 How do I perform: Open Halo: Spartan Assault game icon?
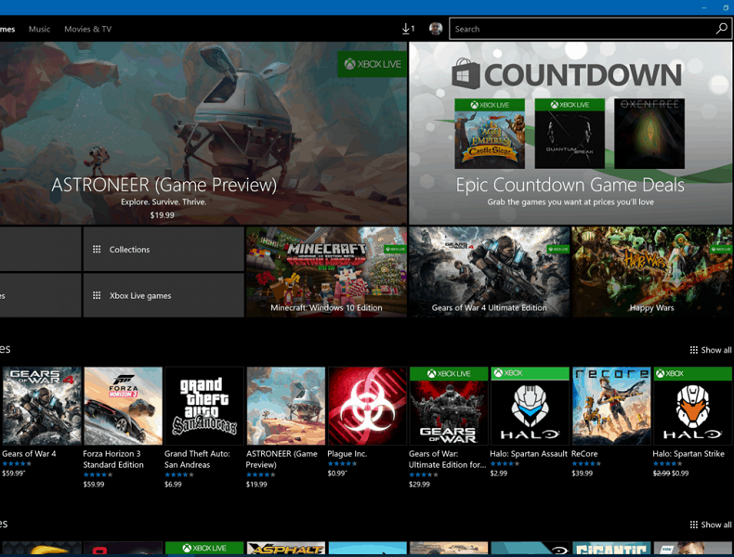coord(530,406)
